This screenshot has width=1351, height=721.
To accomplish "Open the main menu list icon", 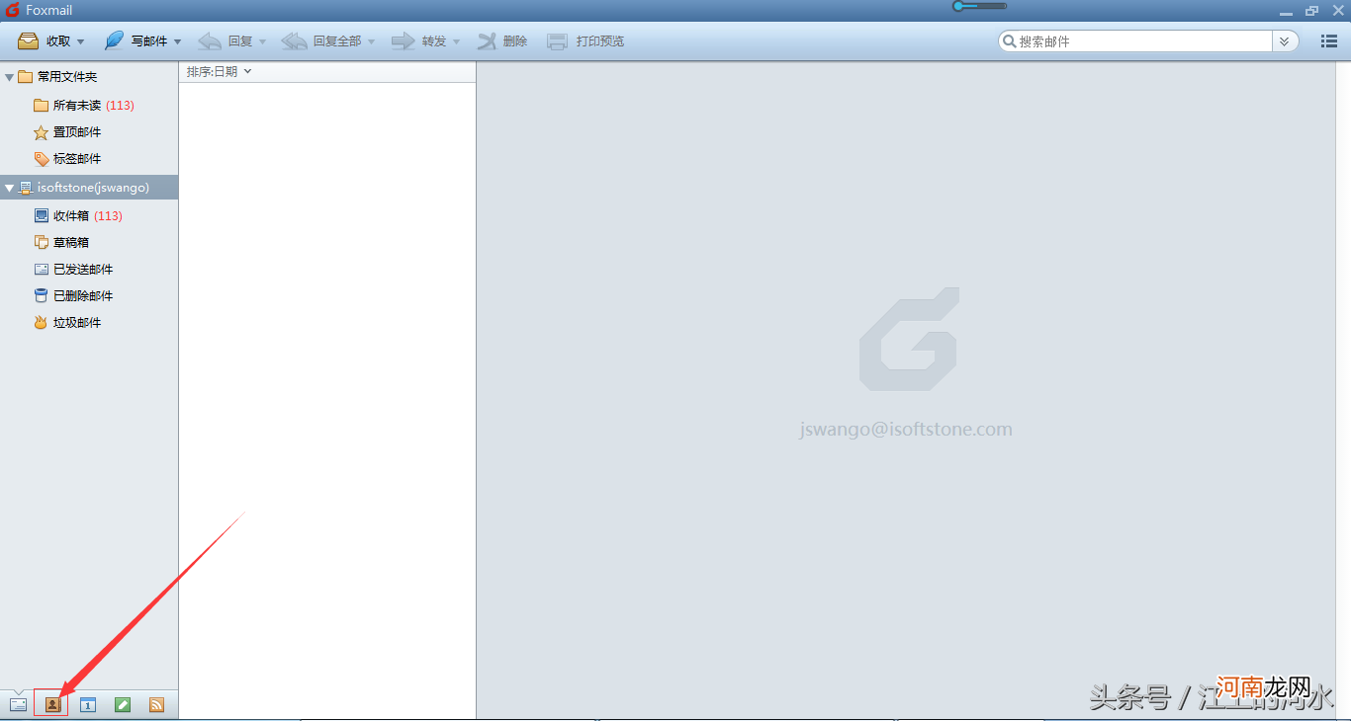I will tap(1329, 41).
